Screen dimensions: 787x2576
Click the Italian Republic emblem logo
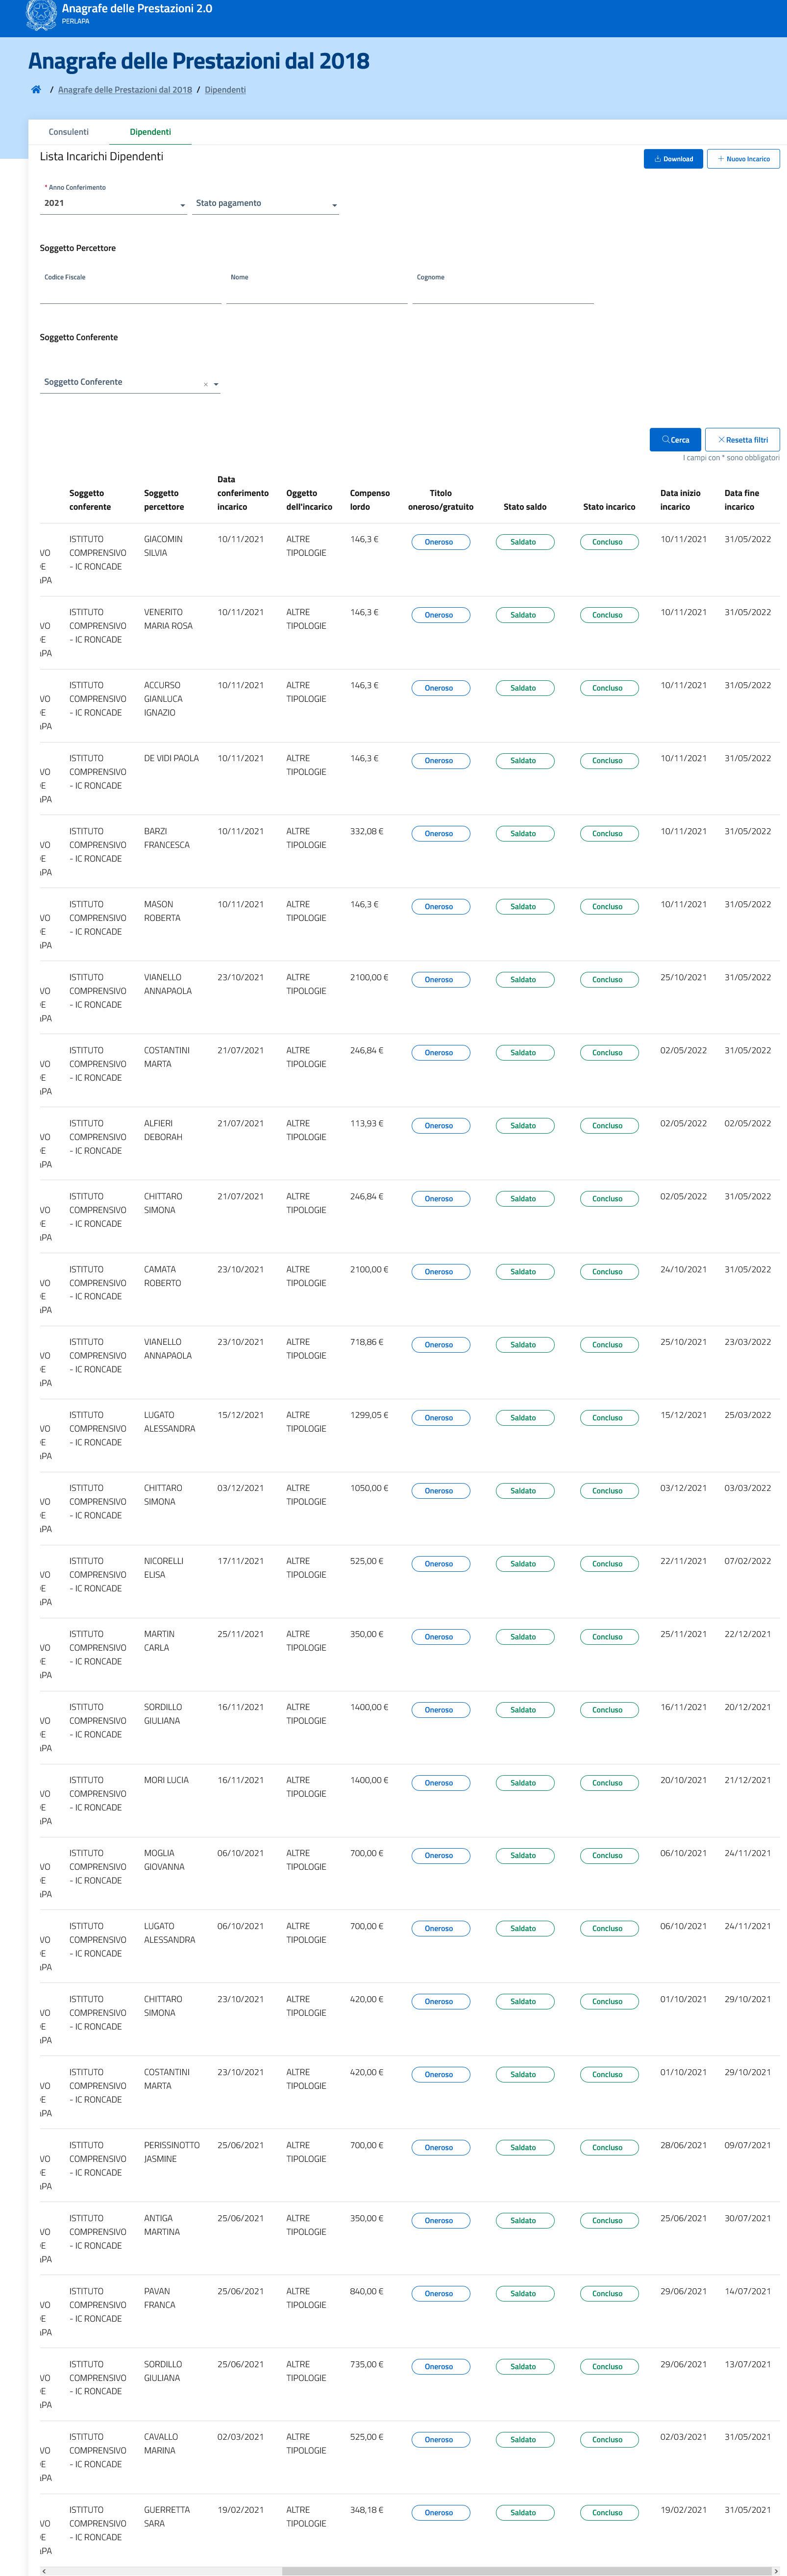[41, 15]
